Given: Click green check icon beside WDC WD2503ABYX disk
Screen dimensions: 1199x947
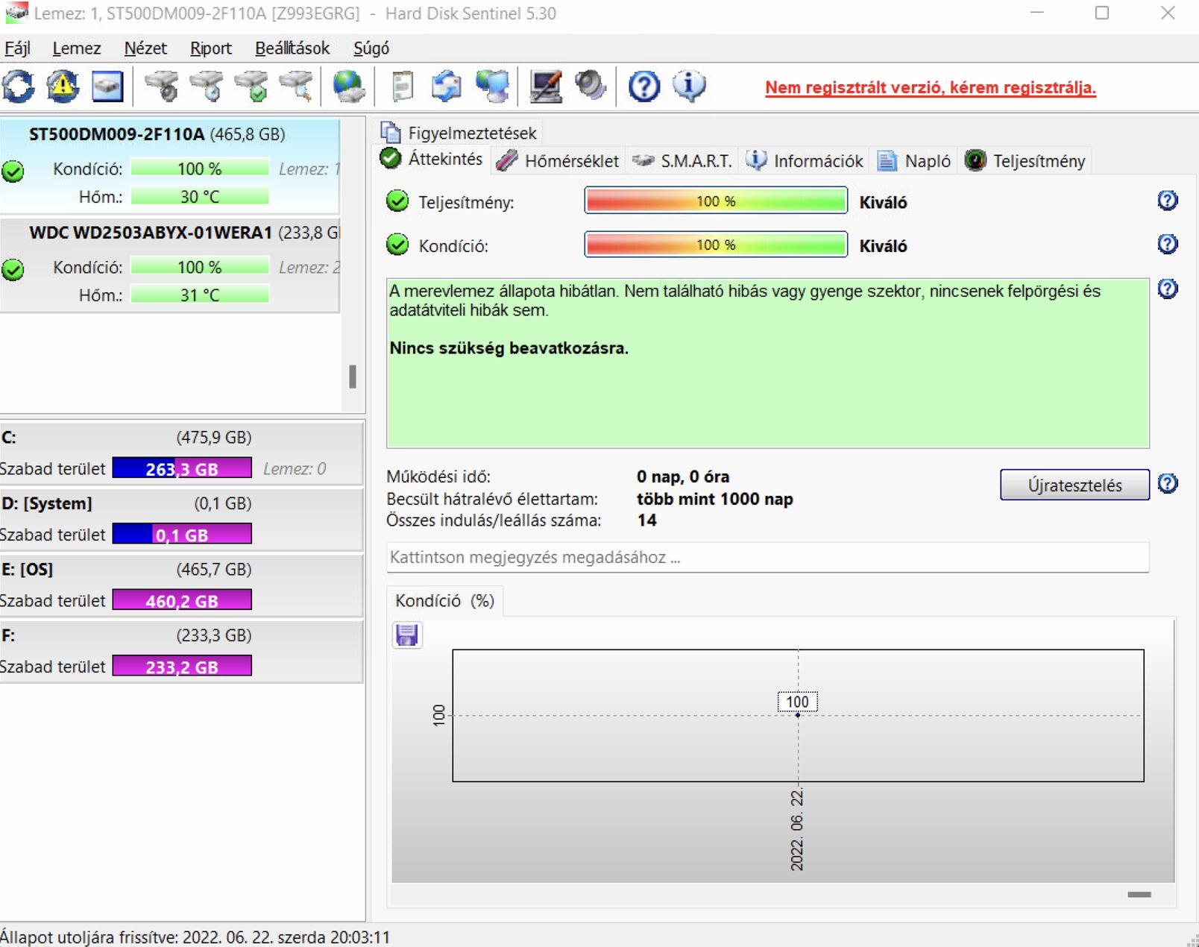Looking at the screenshot, I should tap(13, 269).
